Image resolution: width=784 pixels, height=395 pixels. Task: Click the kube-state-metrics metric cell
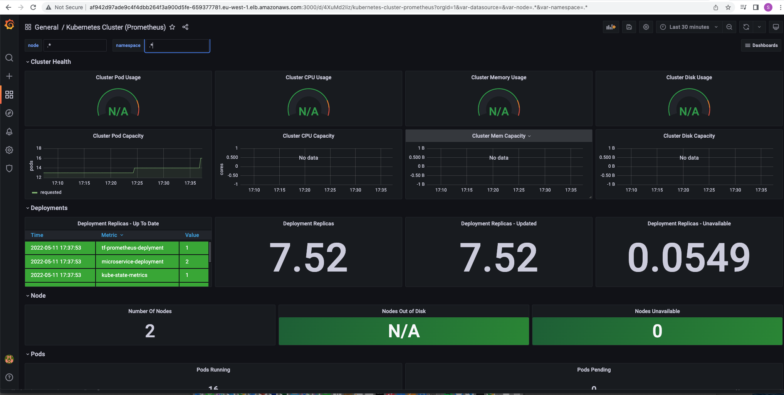[x=137, y=275]
